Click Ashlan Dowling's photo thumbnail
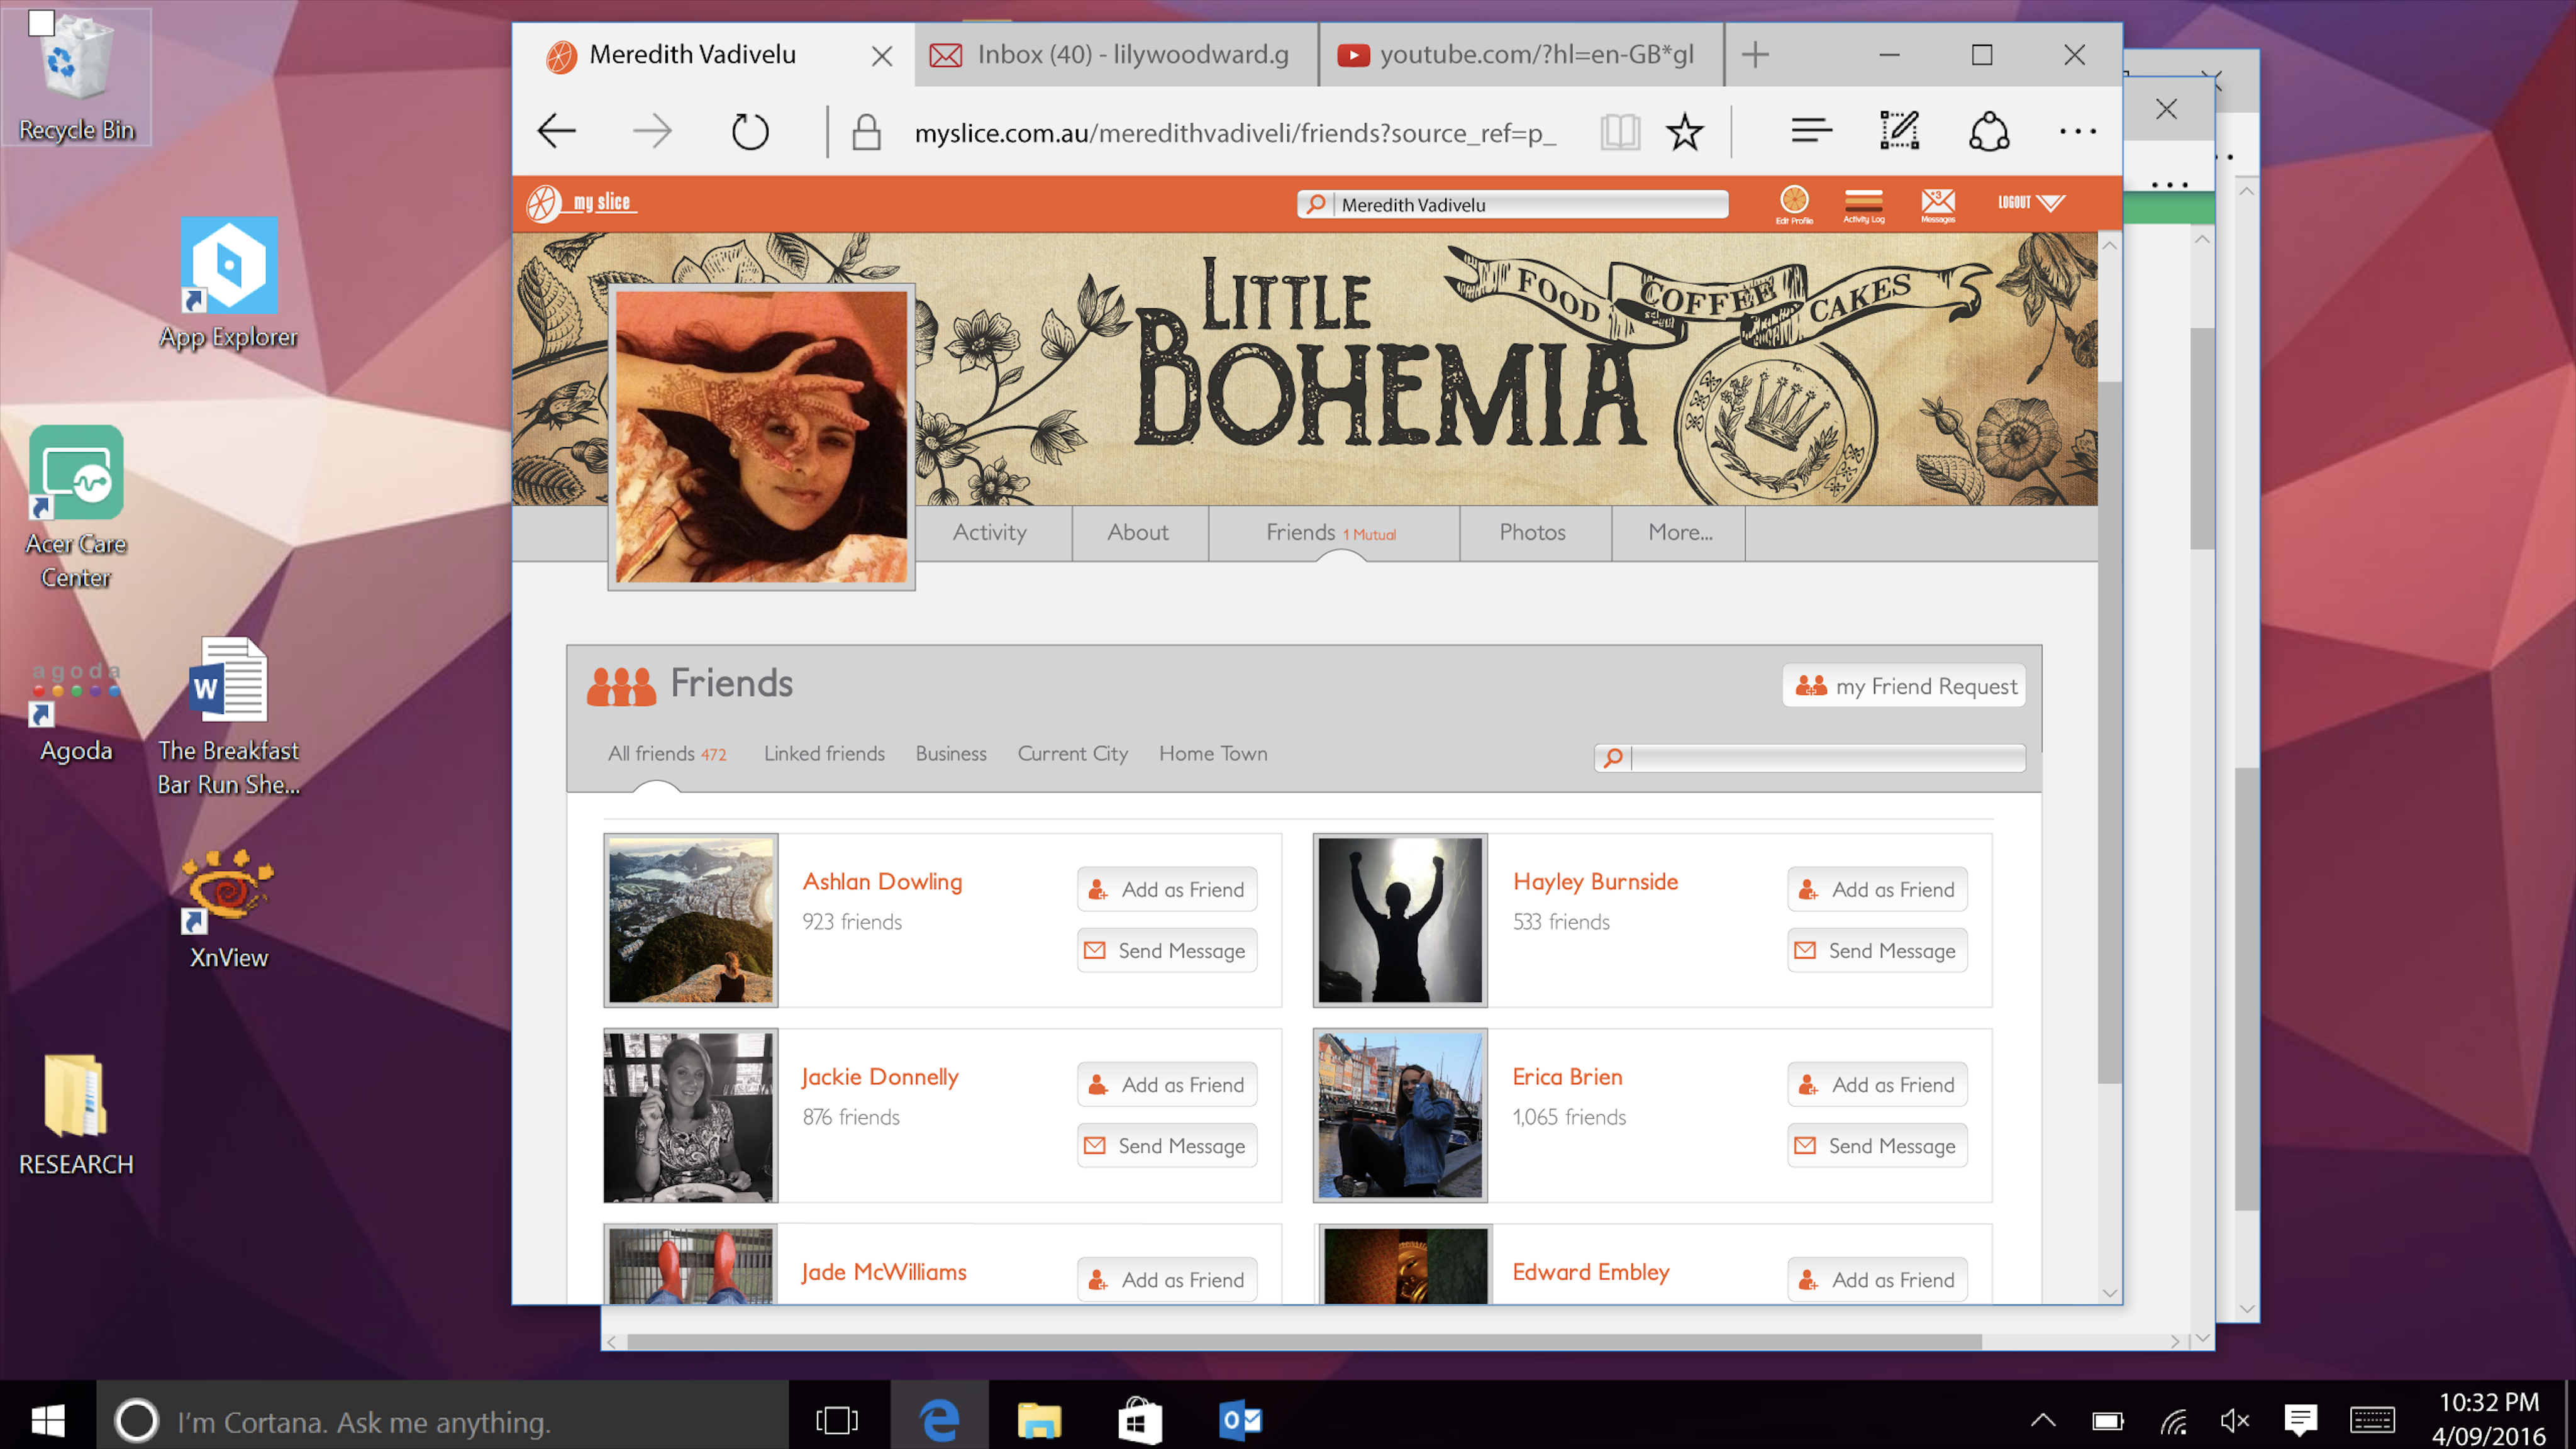 [x=691, y=920]
